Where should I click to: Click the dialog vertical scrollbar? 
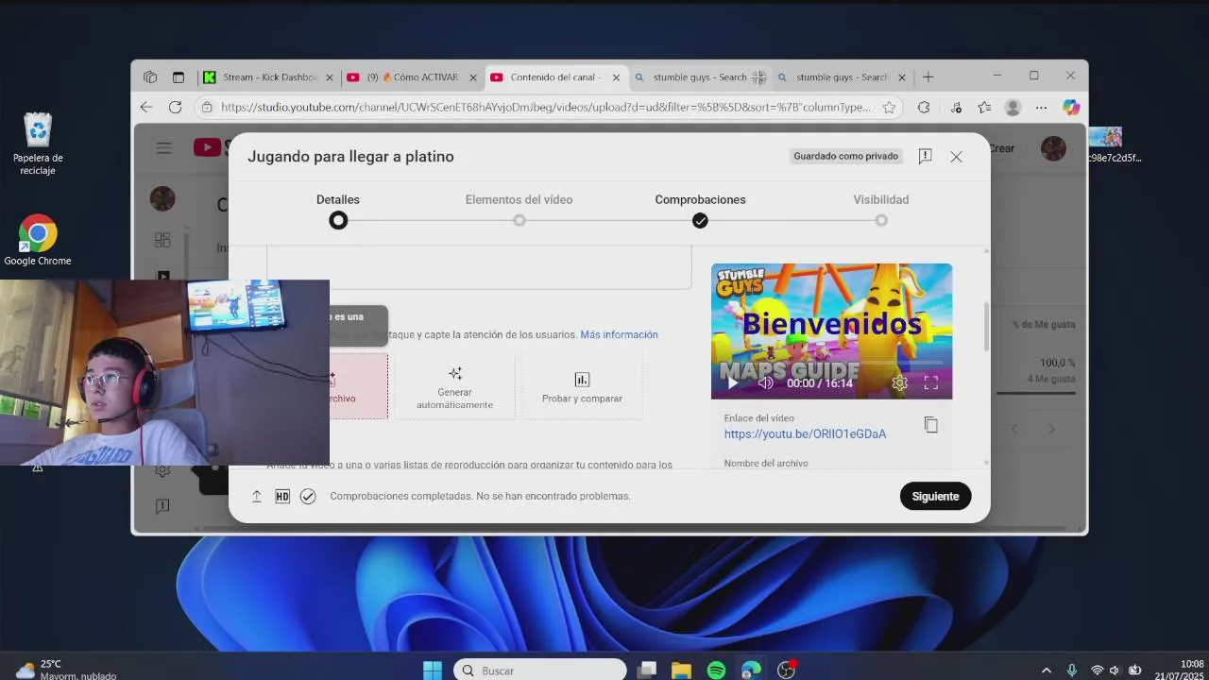[x=986, y=326]
